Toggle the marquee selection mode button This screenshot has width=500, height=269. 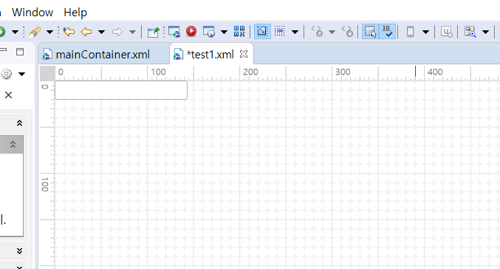370,31
